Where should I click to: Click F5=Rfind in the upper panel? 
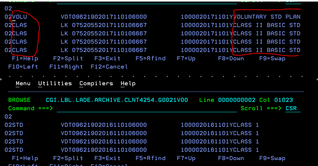pos(150,59)
